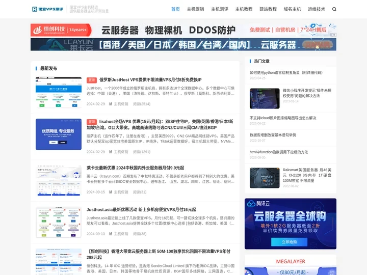The height and width of the screenshot is (275, 367).
Task: Open 微信小程序开发提示 hot article
Action: click(x=307, y=93)
